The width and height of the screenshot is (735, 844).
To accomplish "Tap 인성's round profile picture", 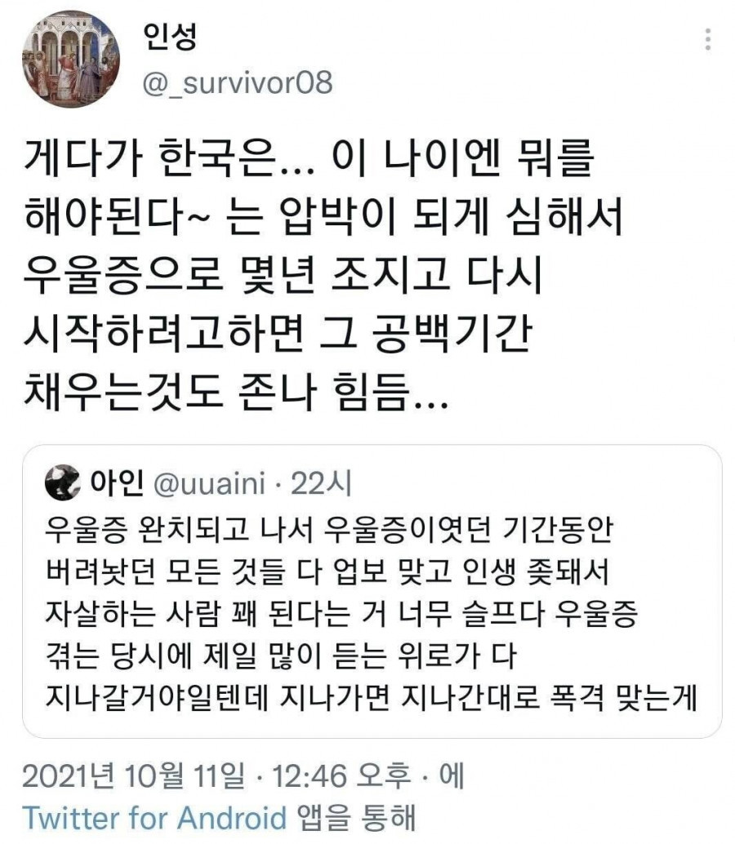I will [x=71, y=59].
